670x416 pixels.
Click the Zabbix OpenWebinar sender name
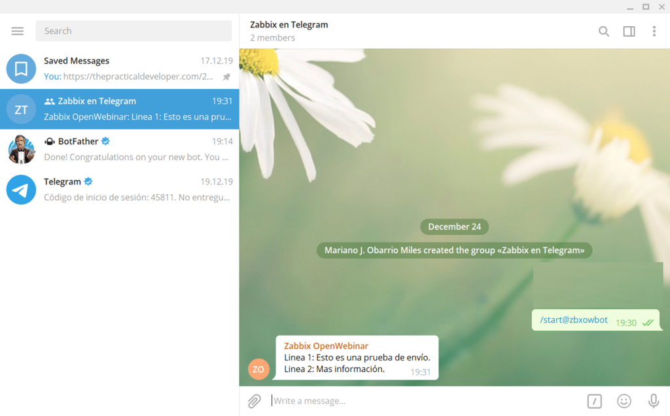tap(326, 346)
